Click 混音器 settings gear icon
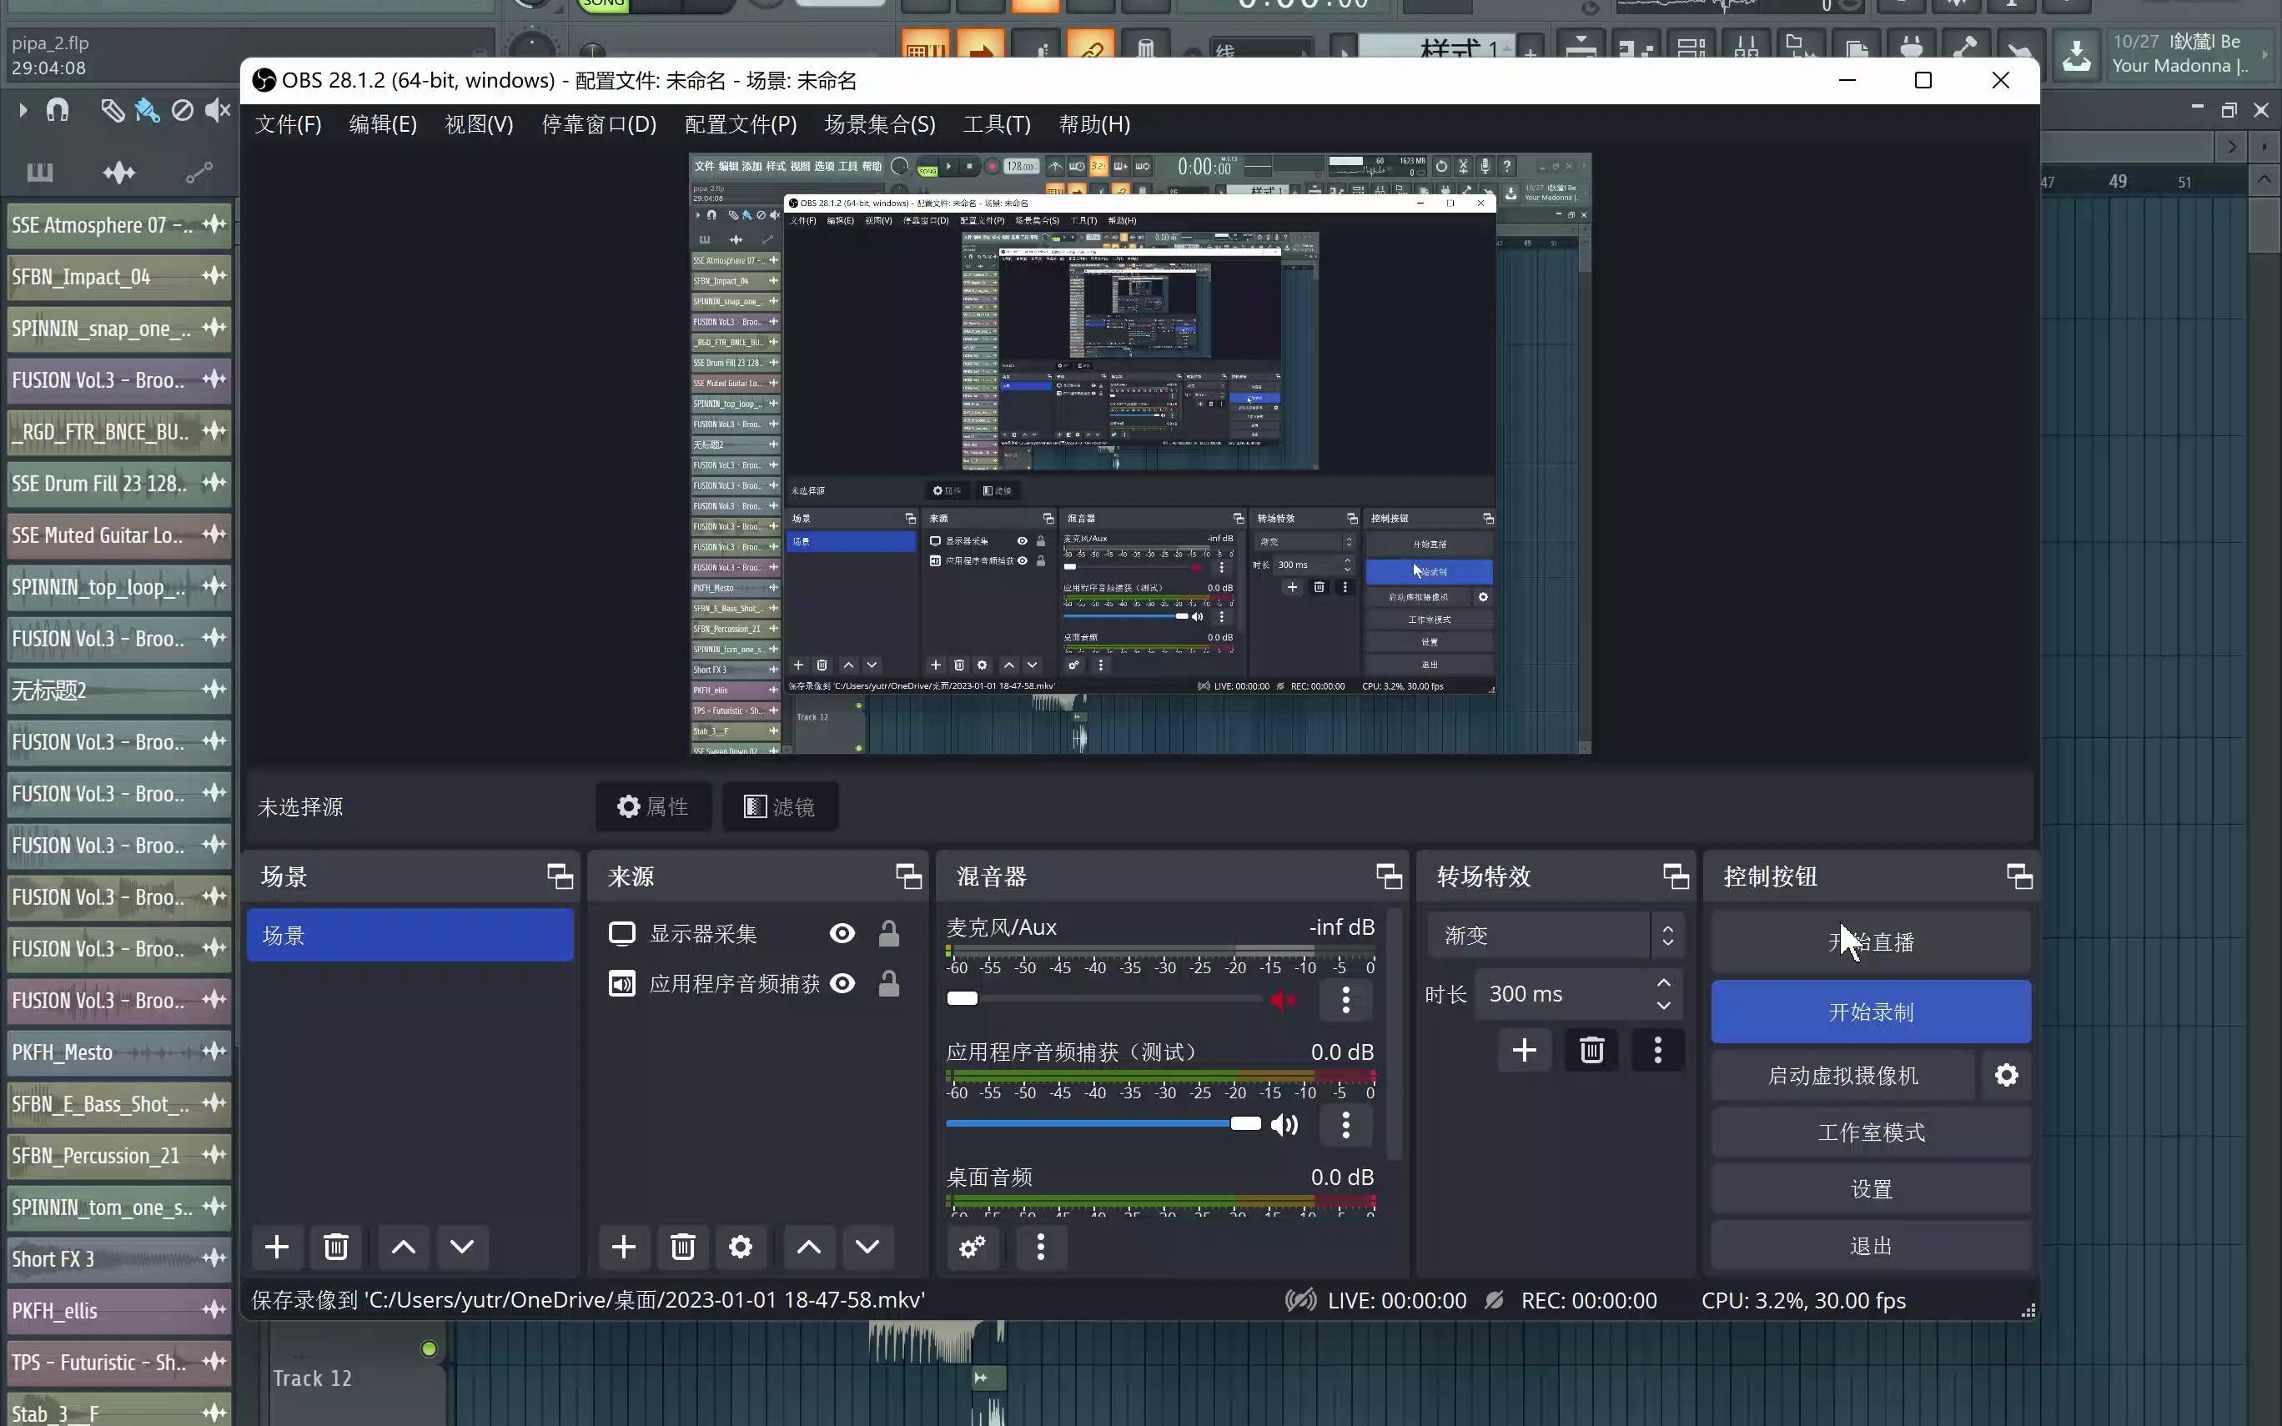The image size is (2282, 1426). 973,1247
